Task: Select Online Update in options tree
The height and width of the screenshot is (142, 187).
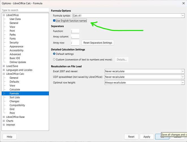Action: 18,62
